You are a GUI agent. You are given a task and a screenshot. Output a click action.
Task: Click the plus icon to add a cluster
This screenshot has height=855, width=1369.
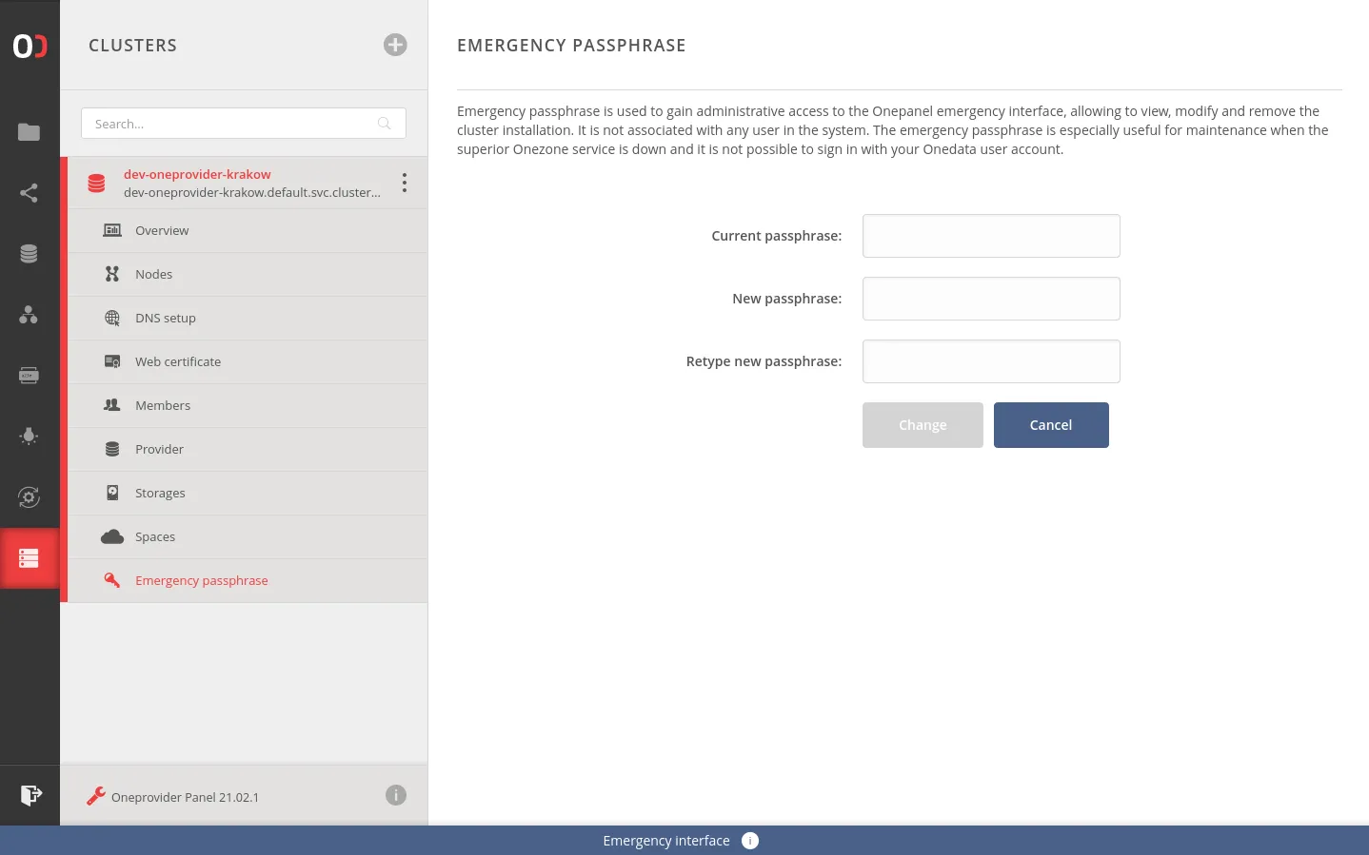(x=395, y=45)
